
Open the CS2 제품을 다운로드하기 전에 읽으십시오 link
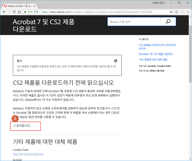[157, 47]
